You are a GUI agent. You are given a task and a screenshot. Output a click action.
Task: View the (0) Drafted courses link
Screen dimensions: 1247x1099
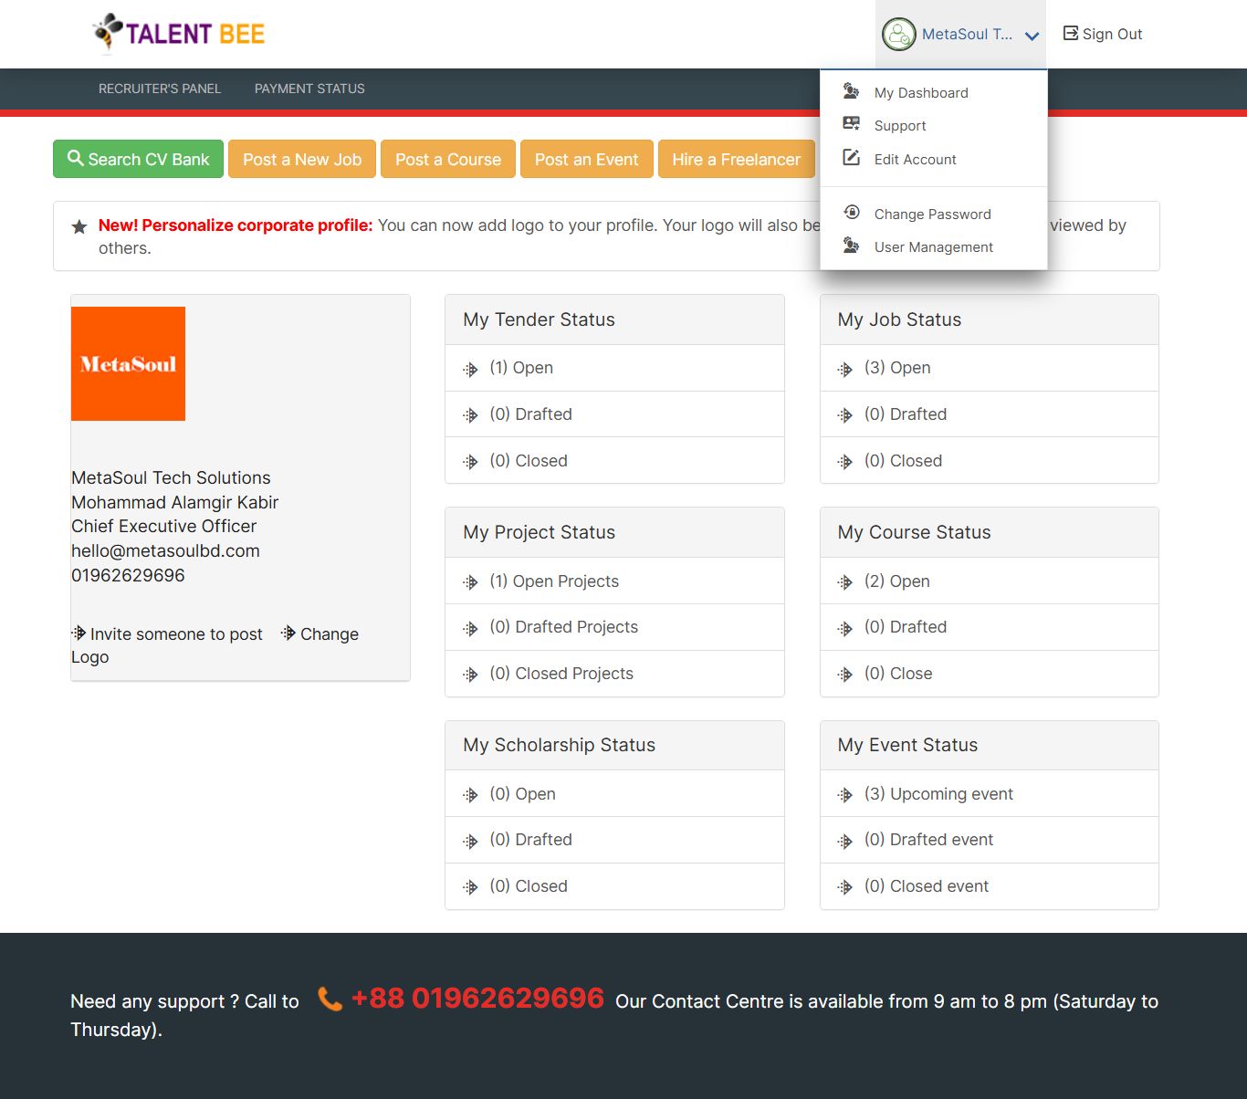point(906,627)
